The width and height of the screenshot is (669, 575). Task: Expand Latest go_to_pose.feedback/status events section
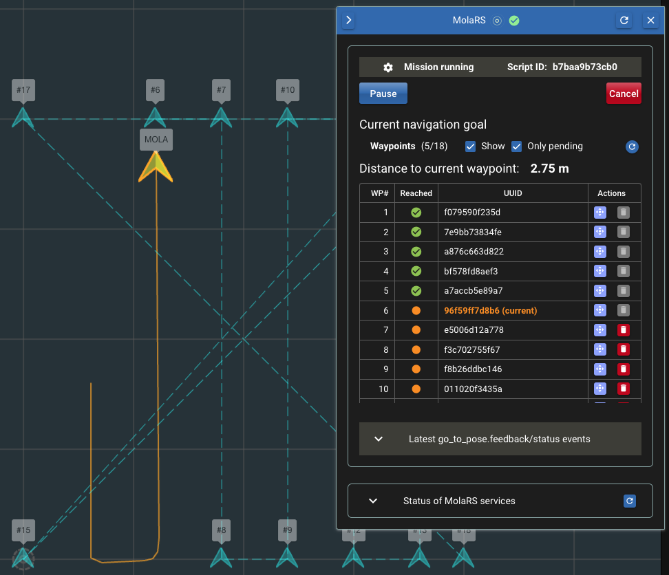(378, 439)
